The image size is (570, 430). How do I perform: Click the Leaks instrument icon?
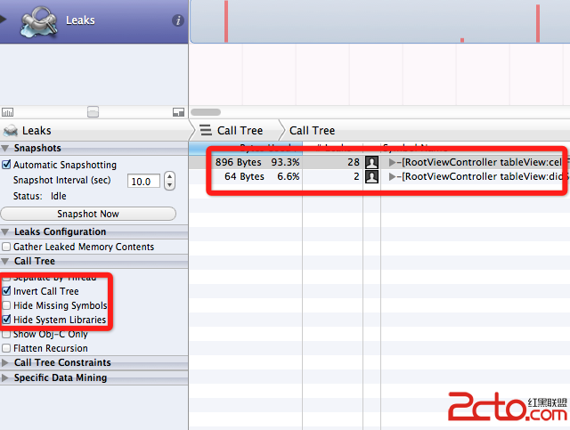[39, 20]
